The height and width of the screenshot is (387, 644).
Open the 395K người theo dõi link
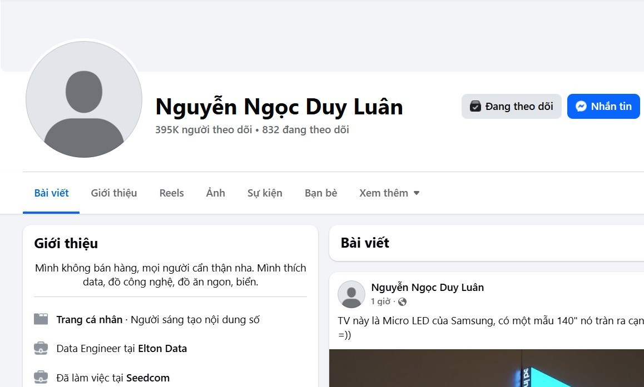click(x=202, y=129)
